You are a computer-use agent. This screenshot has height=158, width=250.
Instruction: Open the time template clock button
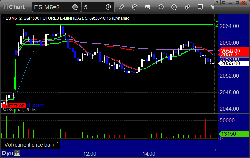pos(108,7)
